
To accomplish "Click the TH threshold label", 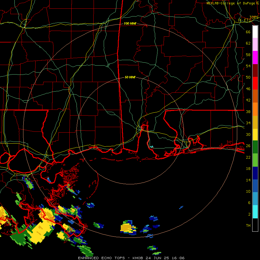I will pos(248,225).
